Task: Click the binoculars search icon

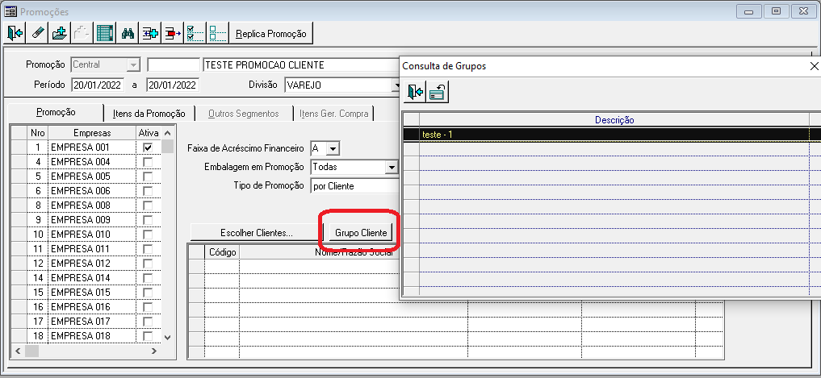Action: (x=128, y=34)
